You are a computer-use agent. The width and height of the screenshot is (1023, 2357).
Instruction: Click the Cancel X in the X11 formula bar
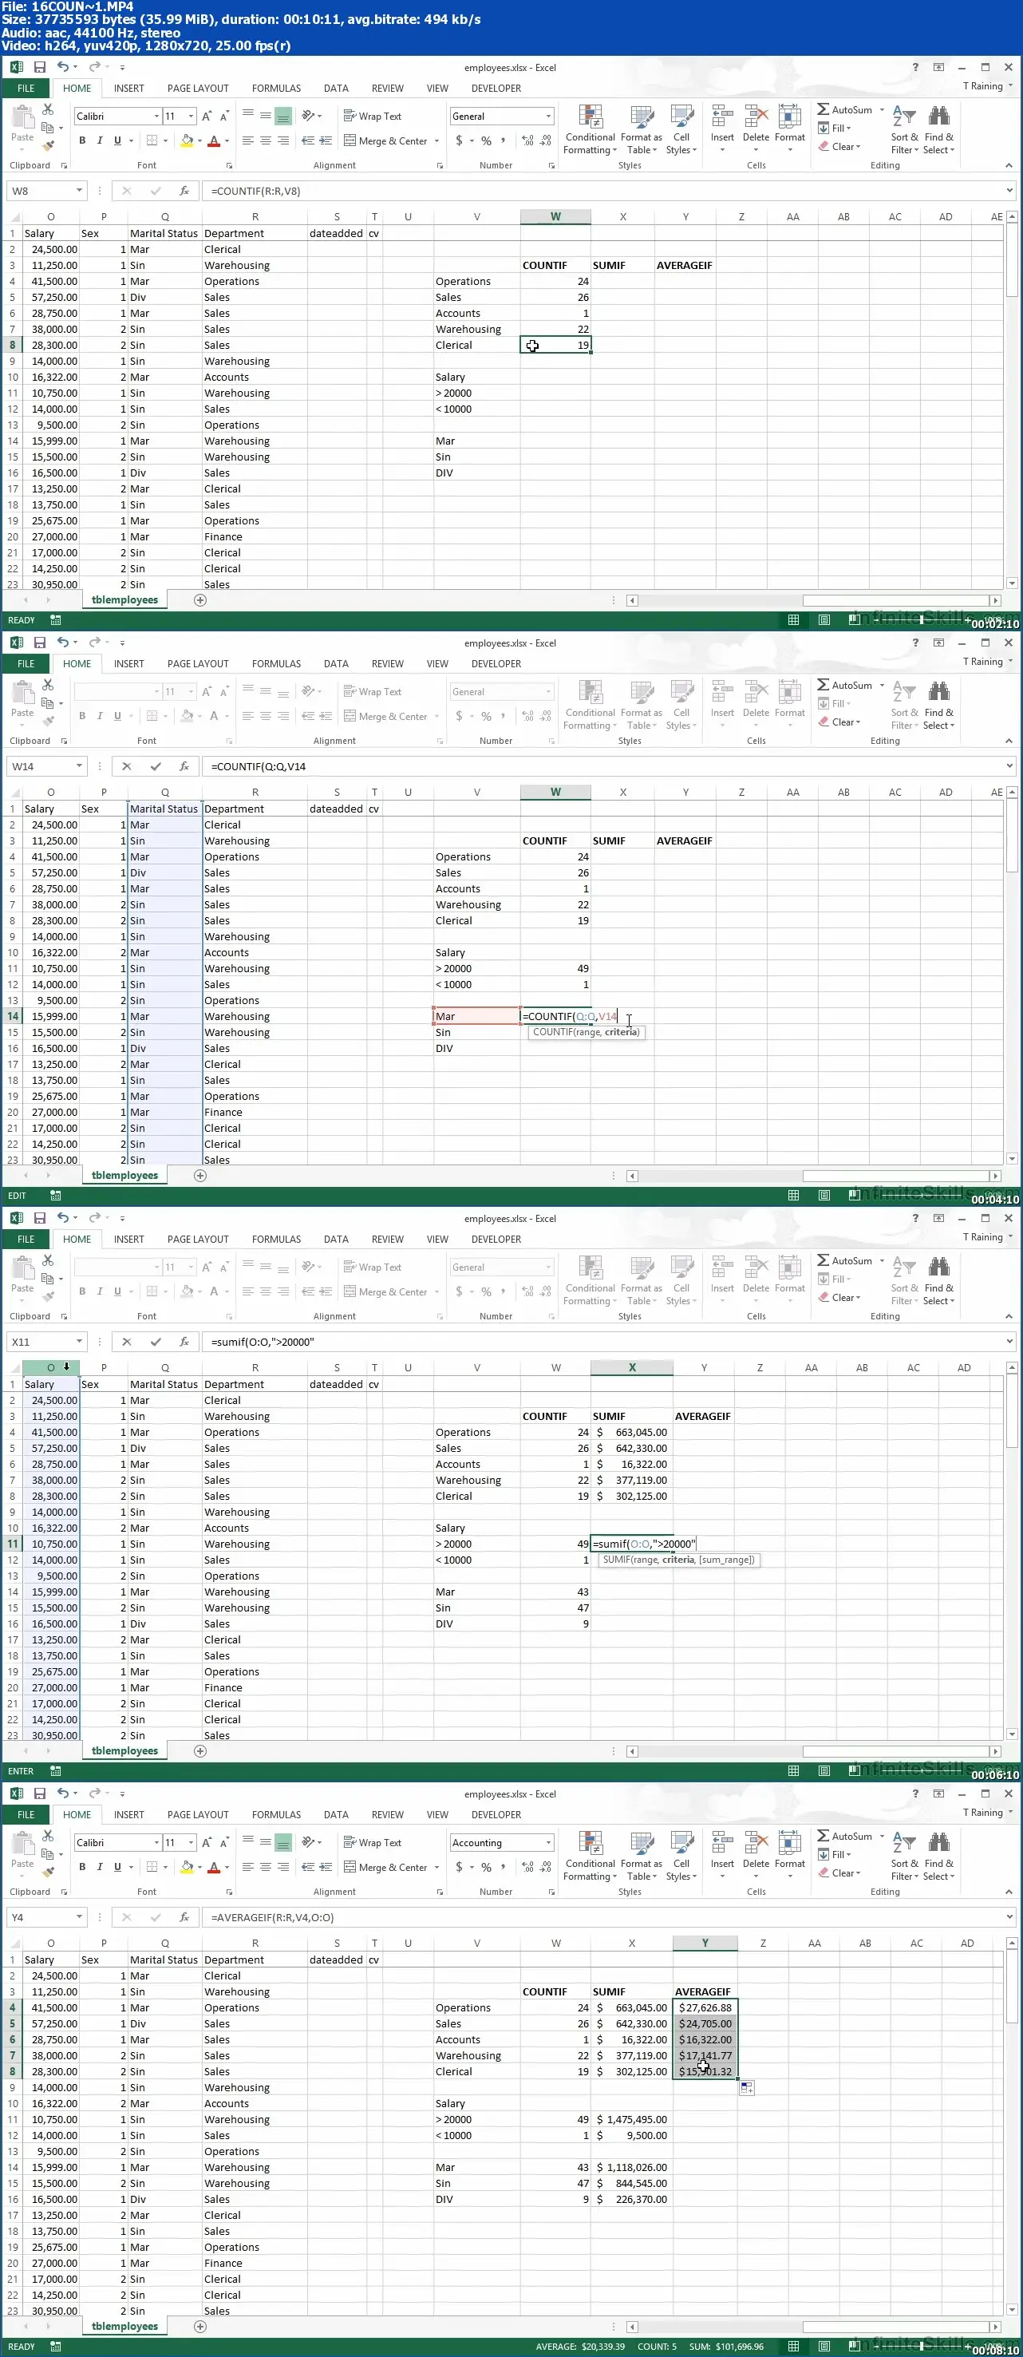[x=126, y=1343]
